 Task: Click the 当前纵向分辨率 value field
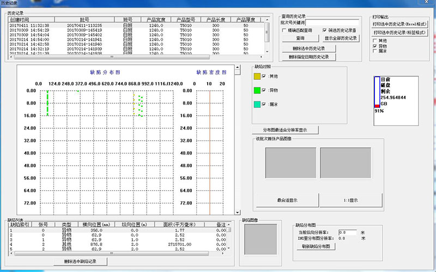[348, 232]
